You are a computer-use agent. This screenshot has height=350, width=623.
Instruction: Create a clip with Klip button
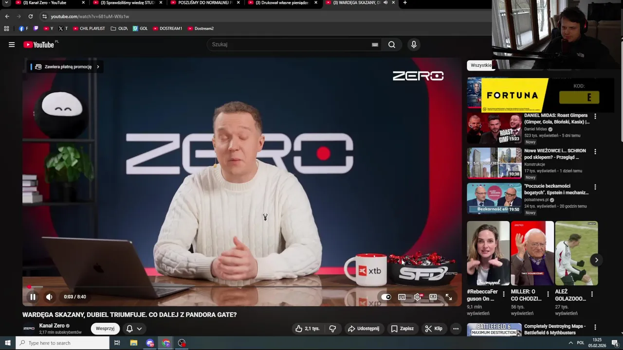[433, 329]
